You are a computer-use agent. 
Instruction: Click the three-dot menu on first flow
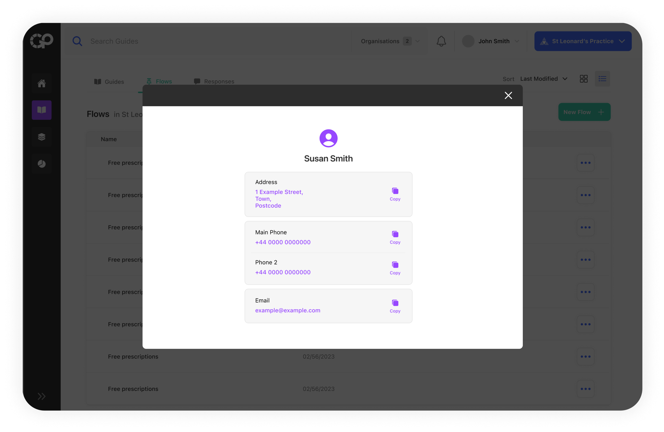pyautogui.click(x=586, y=162)
